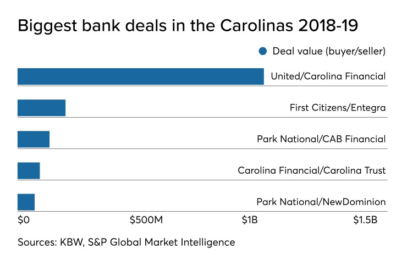Screen dimensions: 407x265
Task: Click the United/Carolina Financial label
Action: (x=328, y=76)
